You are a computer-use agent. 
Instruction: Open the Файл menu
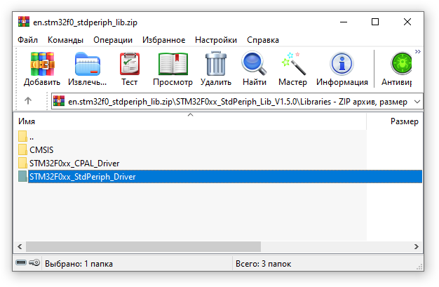[28, 40]
